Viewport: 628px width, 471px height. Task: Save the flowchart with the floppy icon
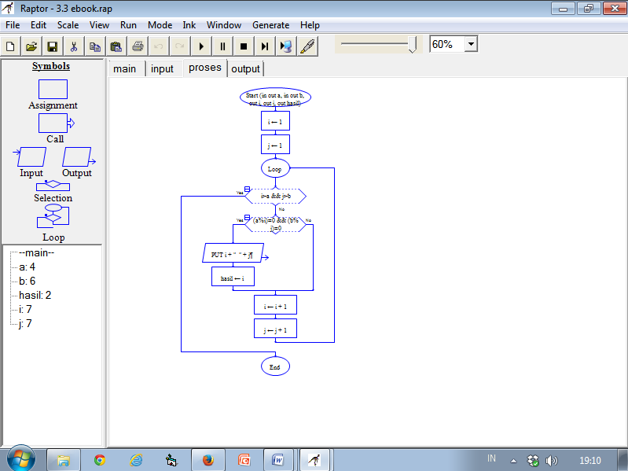tap(53, 46)
